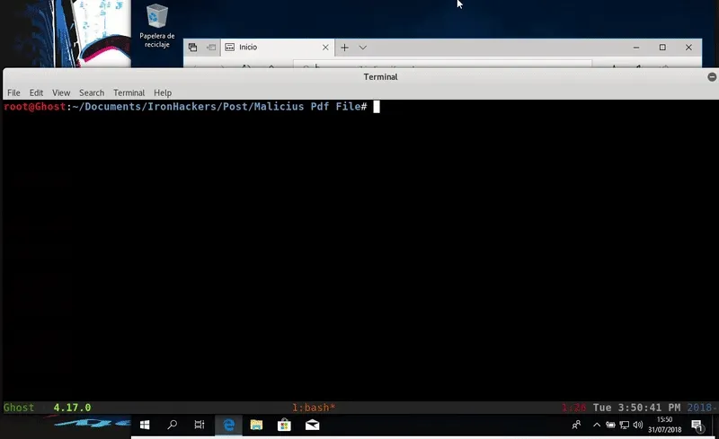Image resolution: width=719 pixels, height=439 pixels.
Task: Open the File menu in Terminal
Action: (x=13, y=92)
